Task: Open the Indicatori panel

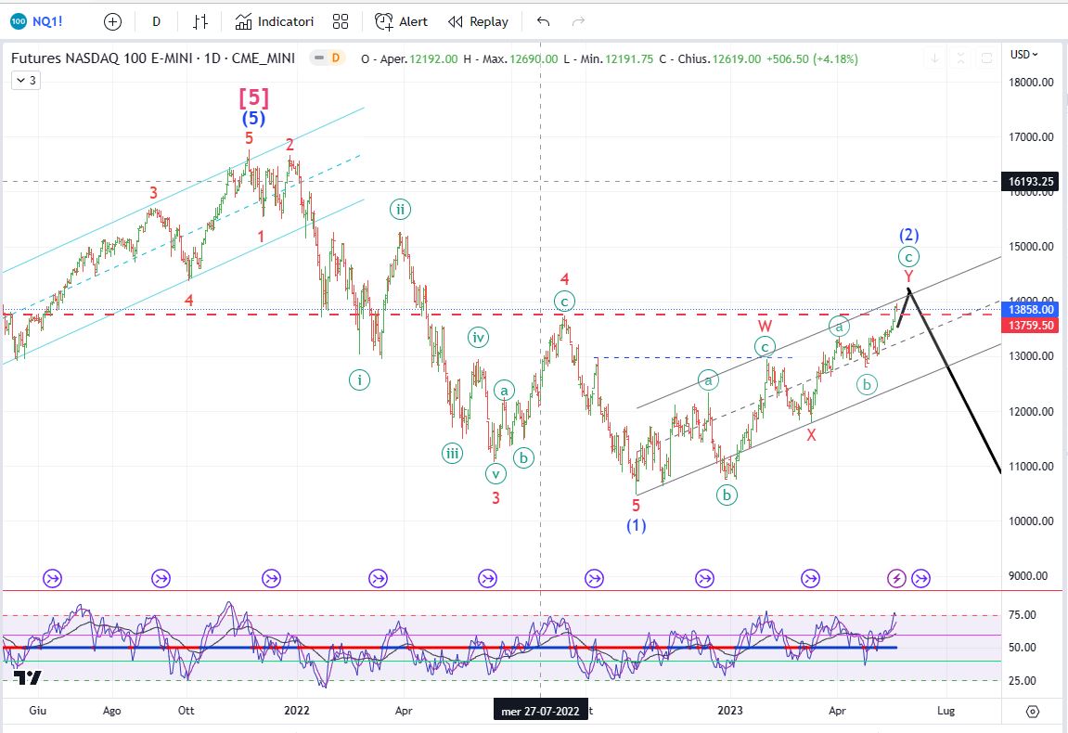Action: (x=274, y=21)
